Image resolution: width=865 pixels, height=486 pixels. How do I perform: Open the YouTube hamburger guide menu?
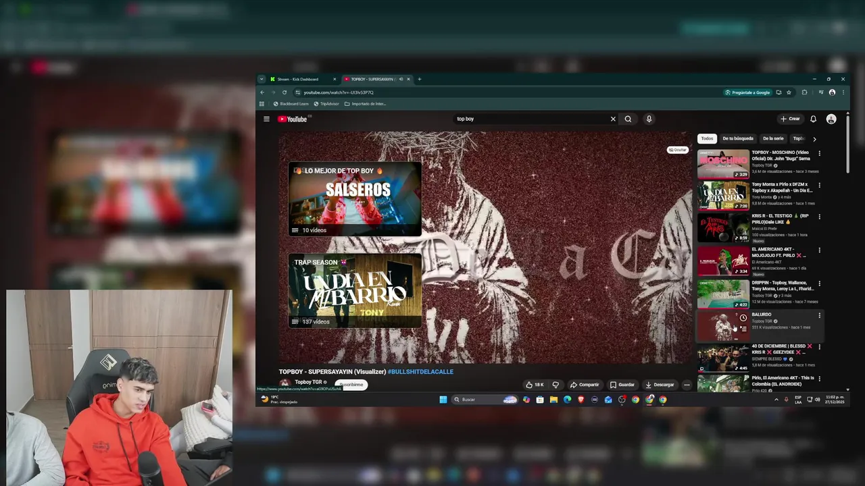click(x=266, y=119)
